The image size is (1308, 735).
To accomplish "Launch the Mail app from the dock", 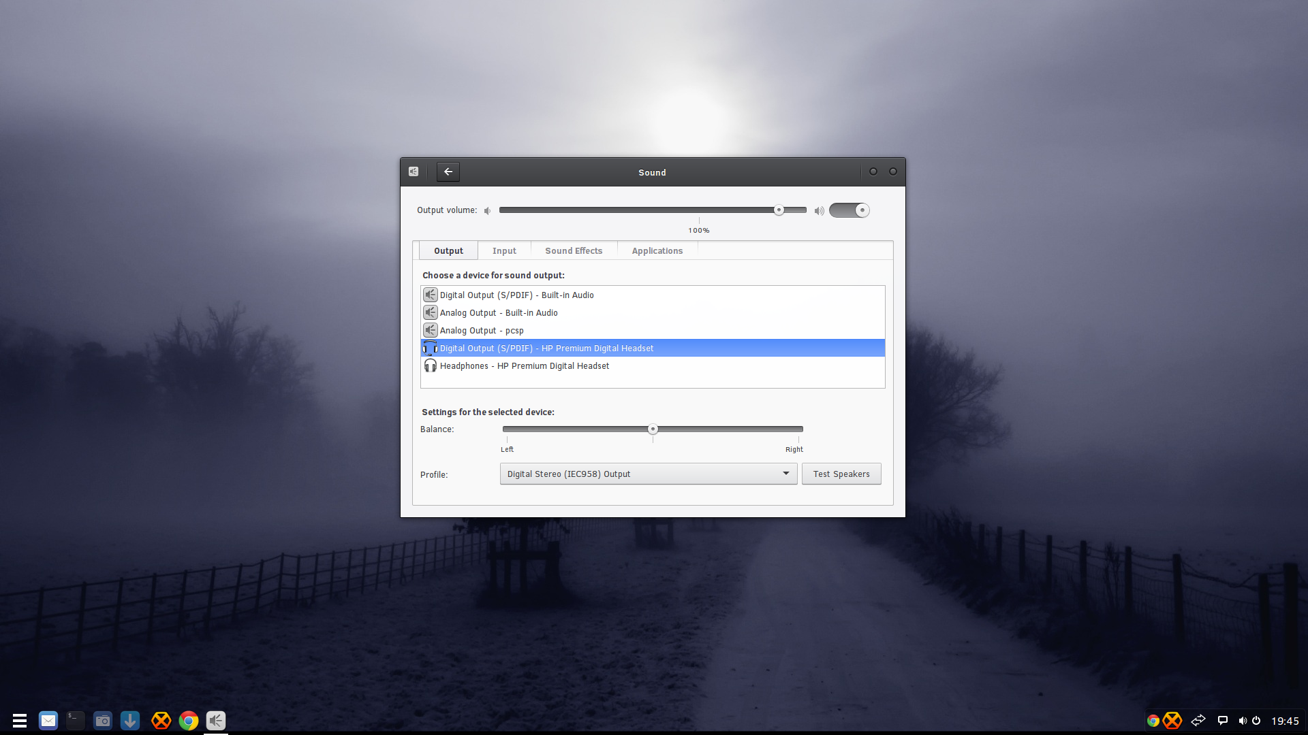I will tap(48, 721).
